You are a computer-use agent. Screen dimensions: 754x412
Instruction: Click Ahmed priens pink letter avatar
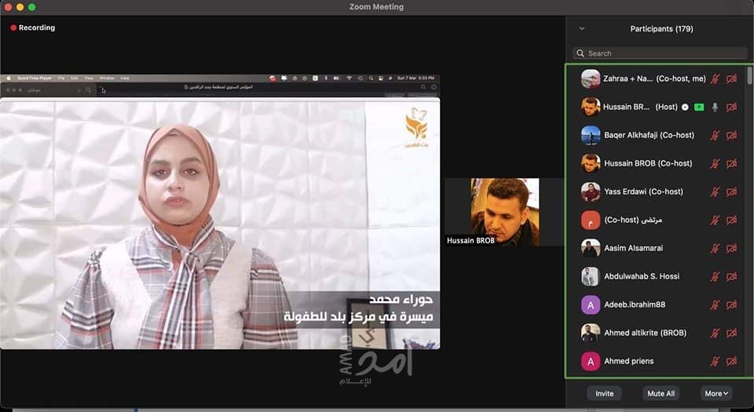click(591, 361)
